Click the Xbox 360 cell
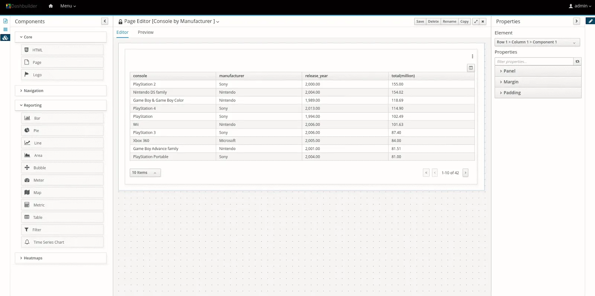 click(x=173, y=141)
